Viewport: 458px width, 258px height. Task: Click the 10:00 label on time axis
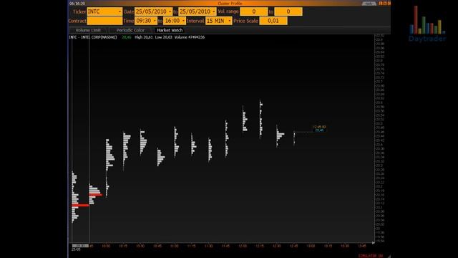pos(106,246)
